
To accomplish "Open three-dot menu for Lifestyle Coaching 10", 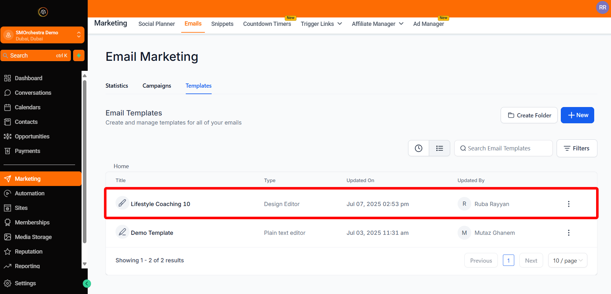I will coord(569,204).
